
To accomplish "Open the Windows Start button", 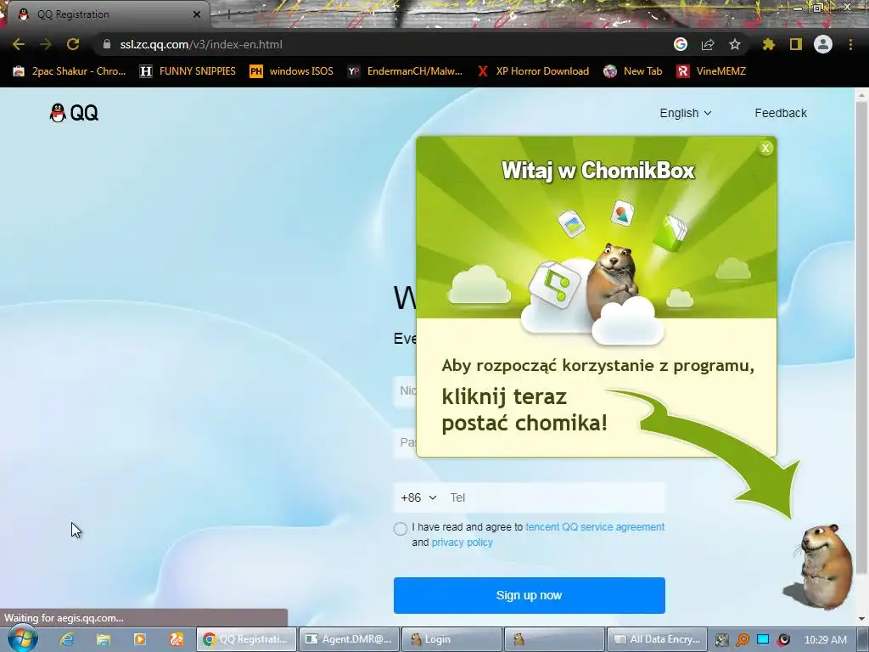I will (22, 638).
